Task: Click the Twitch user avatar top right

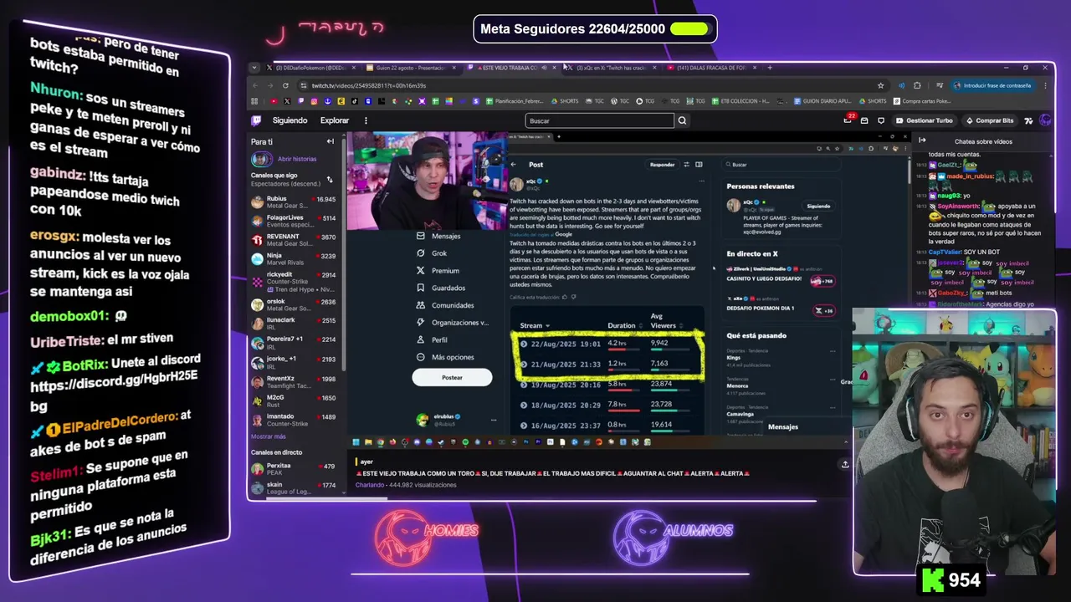Action: (x=1044, y=120)
